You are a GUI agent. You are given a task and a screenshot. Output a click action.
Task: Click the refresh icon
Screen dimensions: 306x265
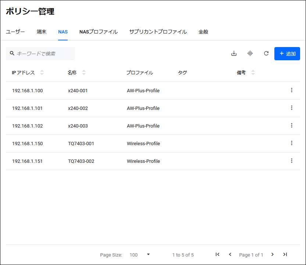(x=266, y=53)
